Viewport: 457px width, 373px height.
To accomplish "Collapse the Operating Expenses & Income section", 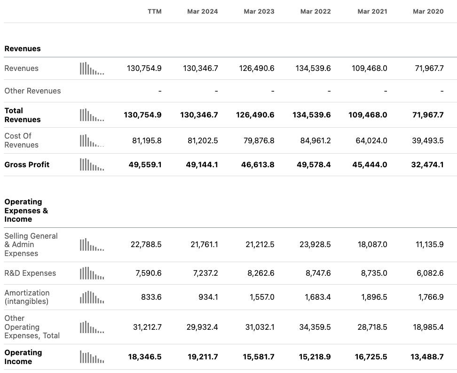I will [26, 210].
